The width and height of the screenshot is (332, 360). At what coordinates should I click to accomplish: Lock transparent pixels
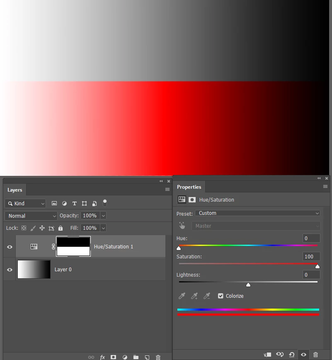click(24, 228)
